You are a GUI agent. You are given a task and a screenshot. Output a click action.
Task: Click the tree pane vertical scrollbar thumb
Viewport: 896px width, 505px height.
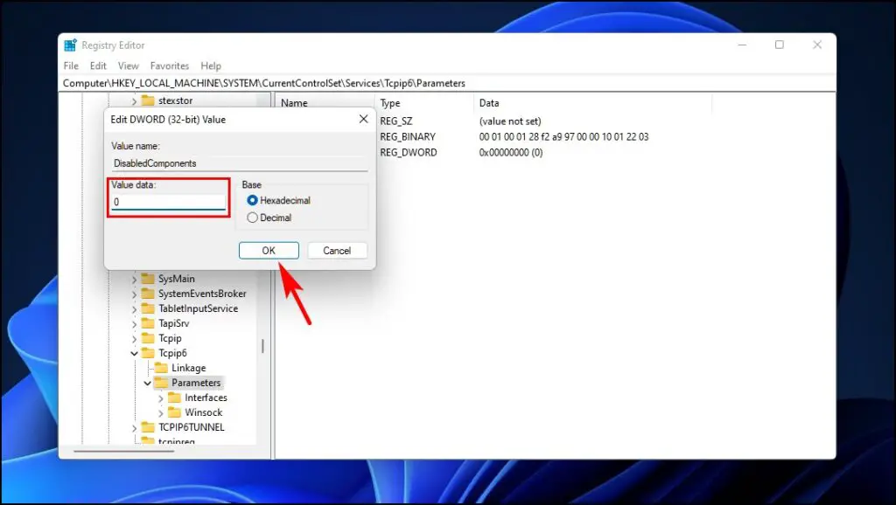click(x=262, y=346)
